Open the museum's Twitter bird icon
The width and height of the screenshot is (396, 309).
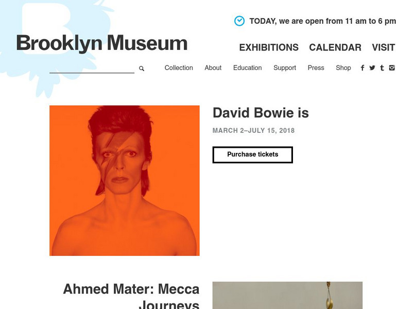click(x=372, y=68)
